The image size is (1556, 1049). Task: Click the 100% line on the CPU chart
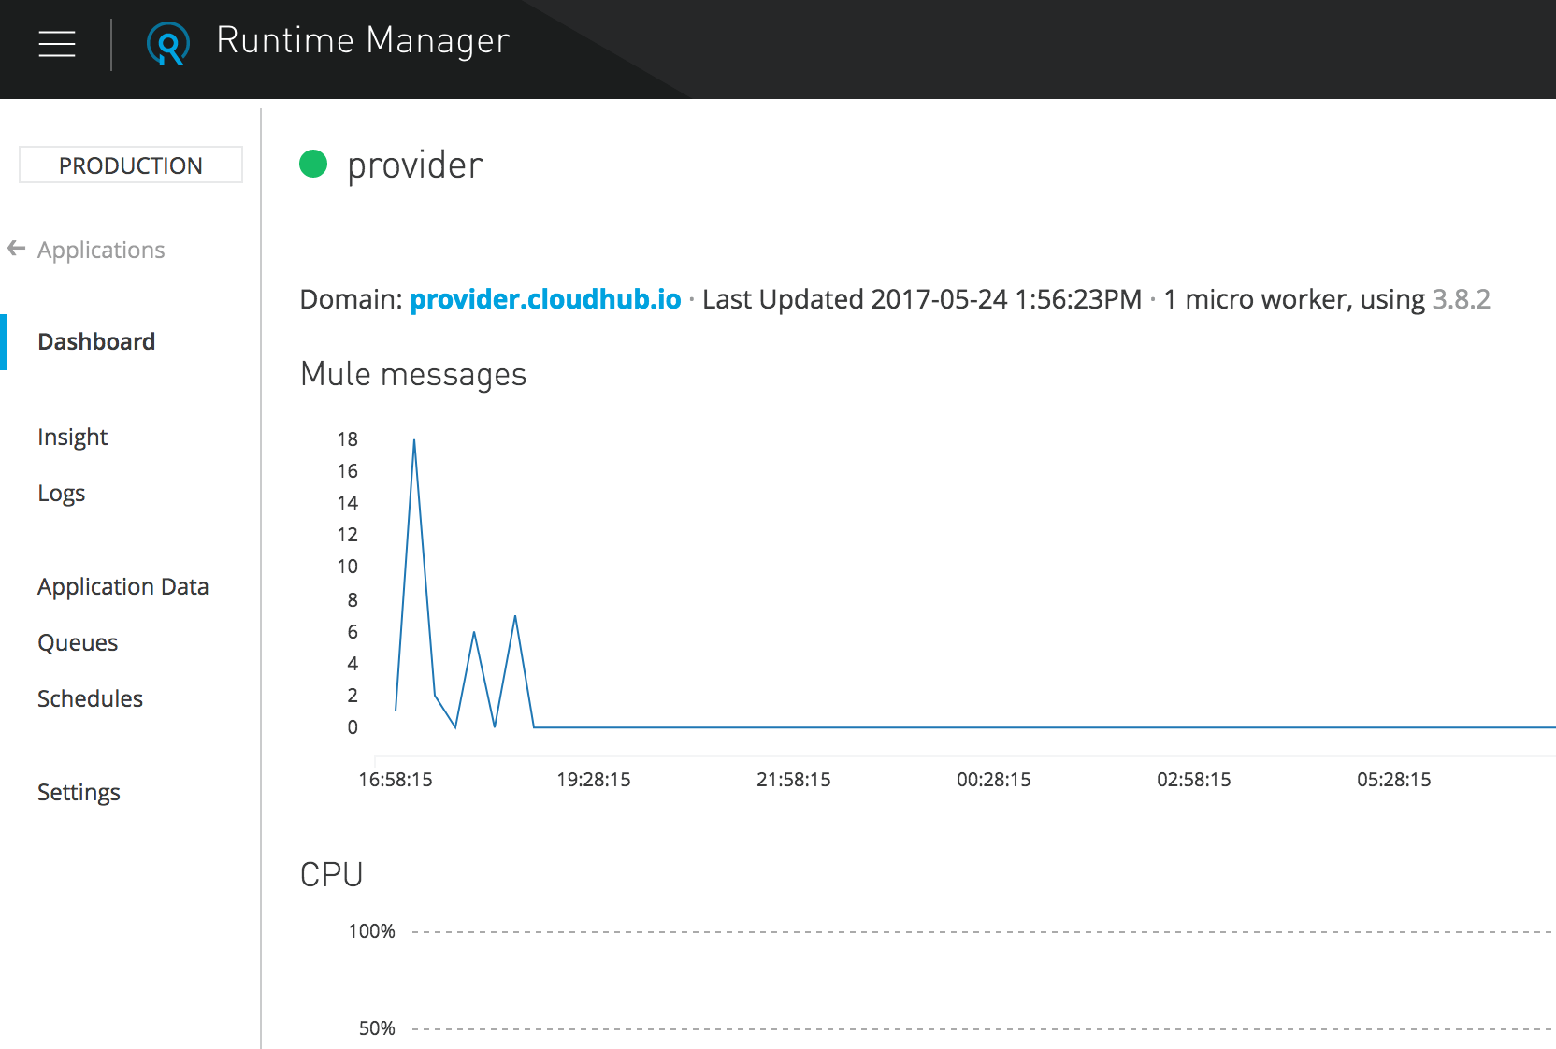pyautogui.click(x=935, y=932)
